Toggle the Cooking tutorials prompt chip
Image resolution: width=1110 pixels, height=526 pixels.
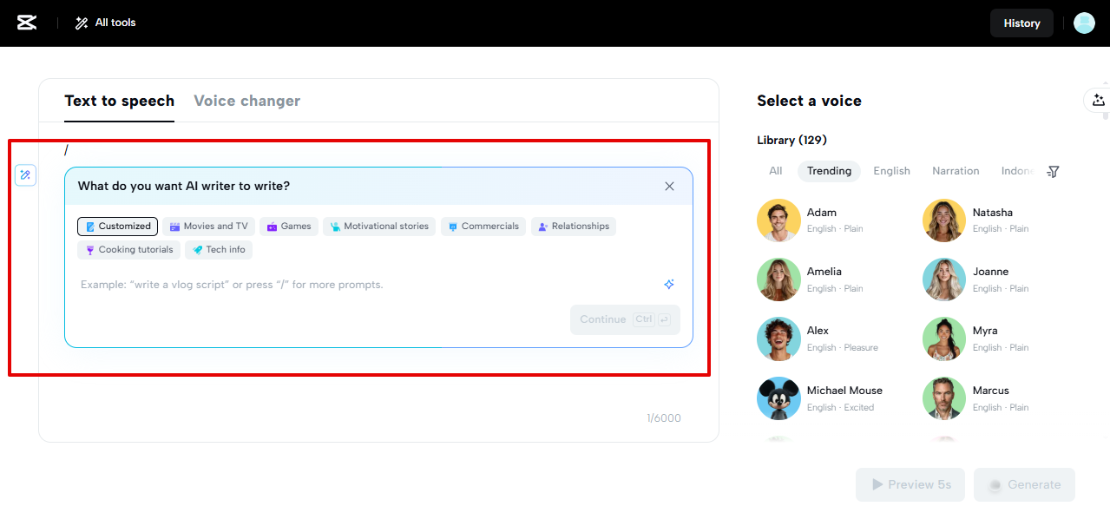(x=128, y=249)
